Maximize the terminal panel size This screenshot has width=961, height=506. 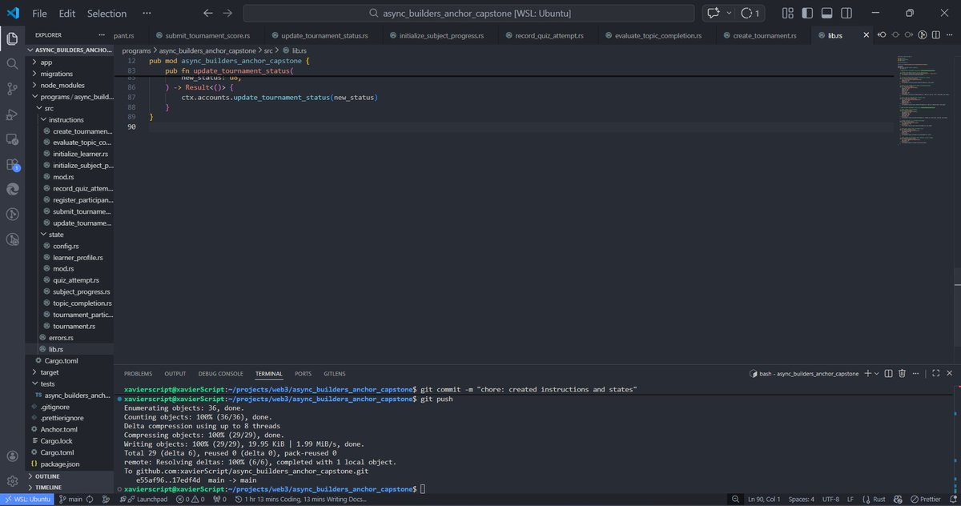[936, 374]
